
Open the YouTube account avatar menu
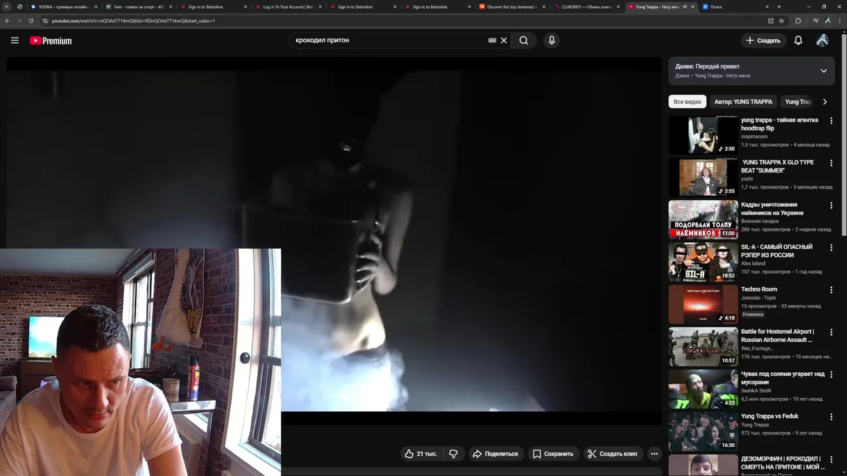tap(823, 40)
